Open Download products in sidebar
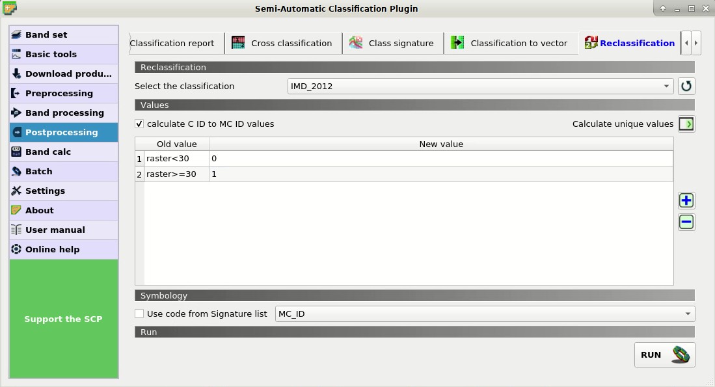The image size is (715, 387). [x=63, y=74]
